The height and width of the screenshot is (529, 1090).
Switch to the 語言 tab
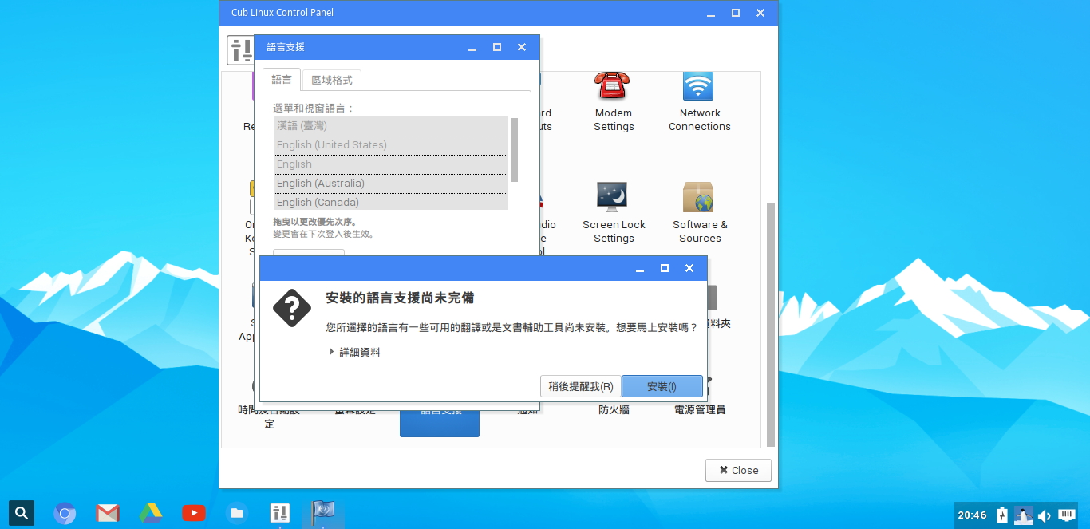click(282, 80)
